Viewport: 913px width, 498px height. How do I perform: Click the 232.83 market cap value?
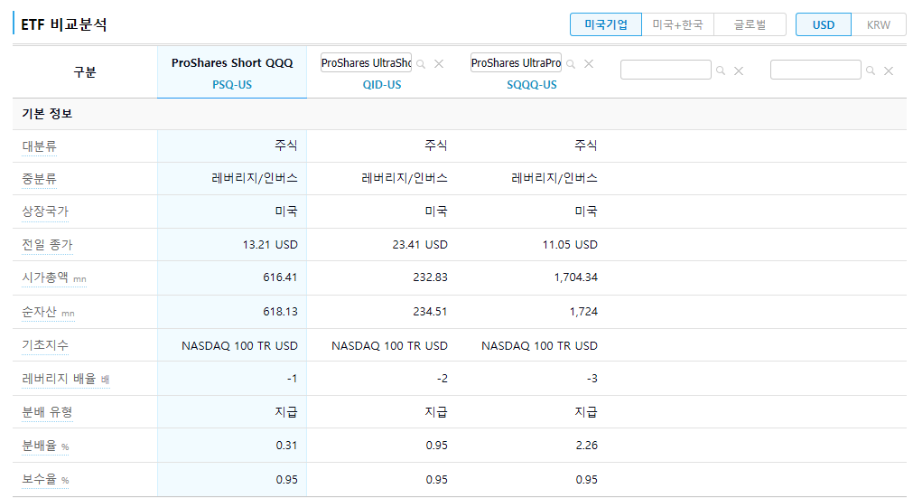click(430, 277)
